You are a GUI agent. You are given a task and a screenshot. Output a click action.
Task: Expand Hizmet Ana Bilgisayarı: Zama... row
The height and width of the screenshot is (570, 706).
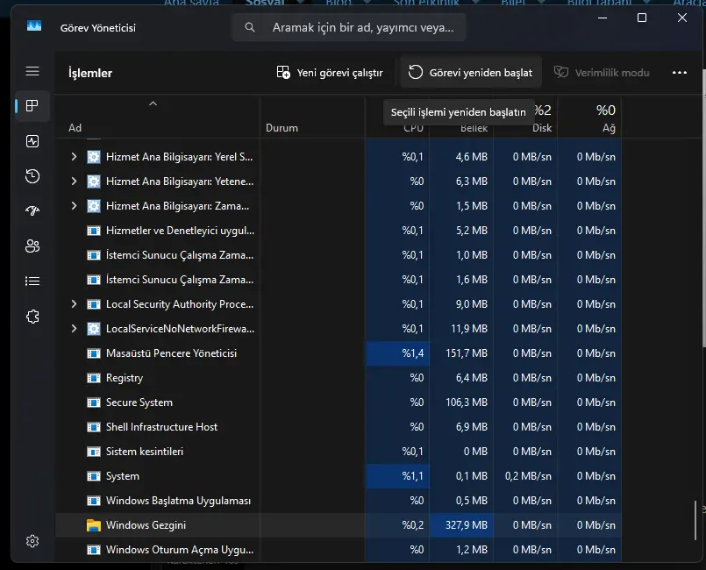point(74,206)
